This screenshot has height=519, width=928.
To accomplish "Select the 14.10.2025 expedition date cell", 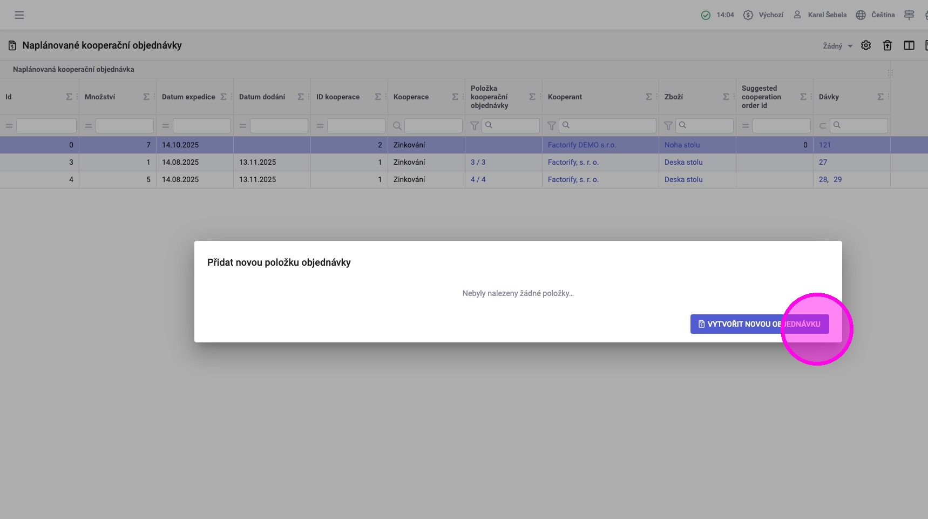I will coord(195,145).
